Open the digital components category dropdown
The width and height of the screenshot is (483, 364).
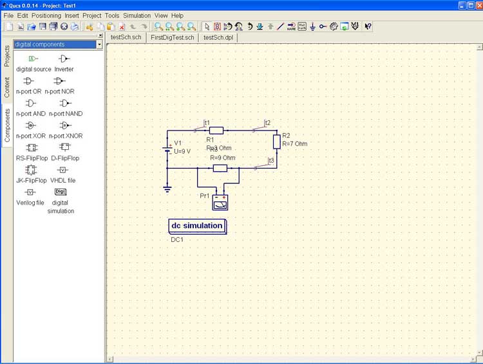pyautogui.click(x=99, y=44)
